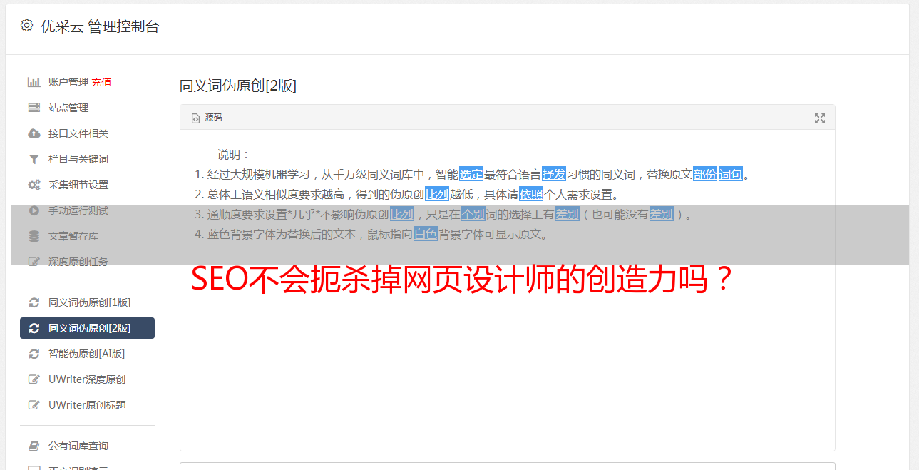Image resolution: width=919 pixels, height=470 pixels.
Task: Click the highlighted word 选定 in text
Action: (x=471, y=174)
